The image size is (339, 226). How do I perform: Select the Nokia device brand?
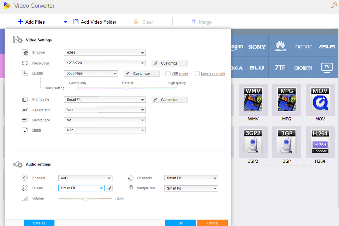tap(238, 68)
